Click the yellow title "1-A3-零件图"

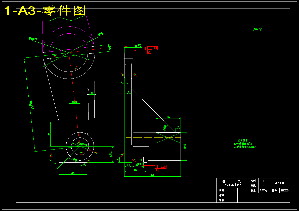45,11
